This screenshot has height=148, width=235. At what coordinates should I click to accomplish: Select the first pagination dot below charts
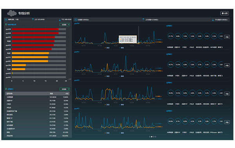coord(150,137)
